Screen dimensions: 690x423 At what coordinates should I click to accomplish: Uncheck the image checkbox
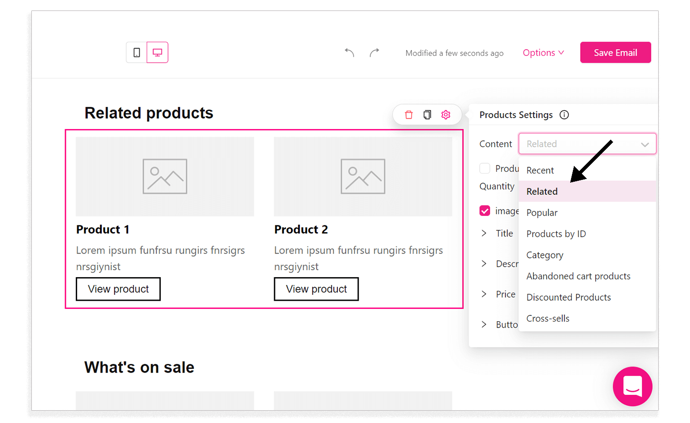point(485,211)
